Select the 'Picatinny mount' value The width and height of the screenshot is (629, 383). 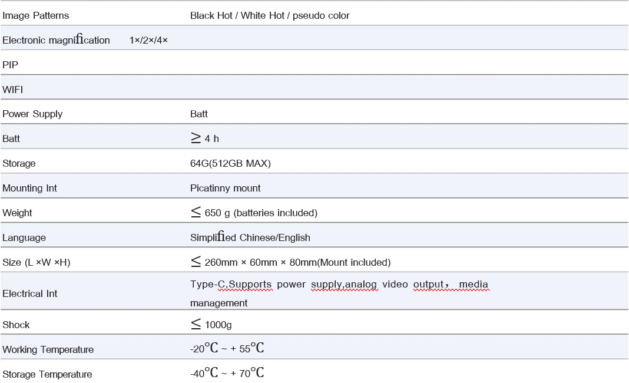[225, 188]
